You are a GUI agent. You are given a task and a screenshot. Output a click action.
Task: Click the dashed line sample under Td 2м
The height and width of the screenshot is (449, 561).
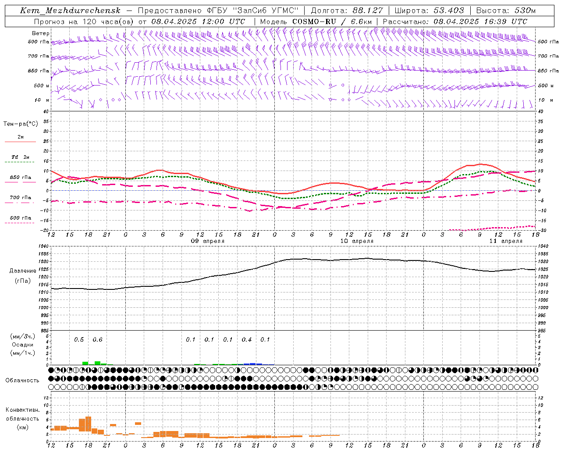click(x=20, y=162)
